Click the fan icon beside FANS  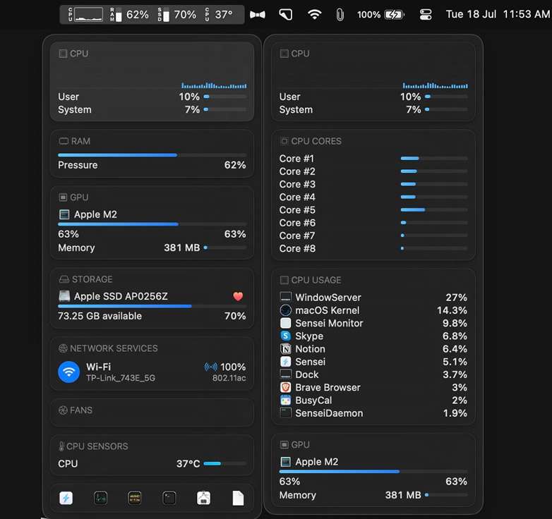63,410
